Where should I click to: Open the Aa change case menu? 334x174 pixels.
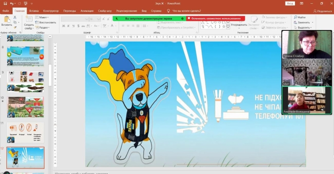pyautogui.click(x=97, y=26)
